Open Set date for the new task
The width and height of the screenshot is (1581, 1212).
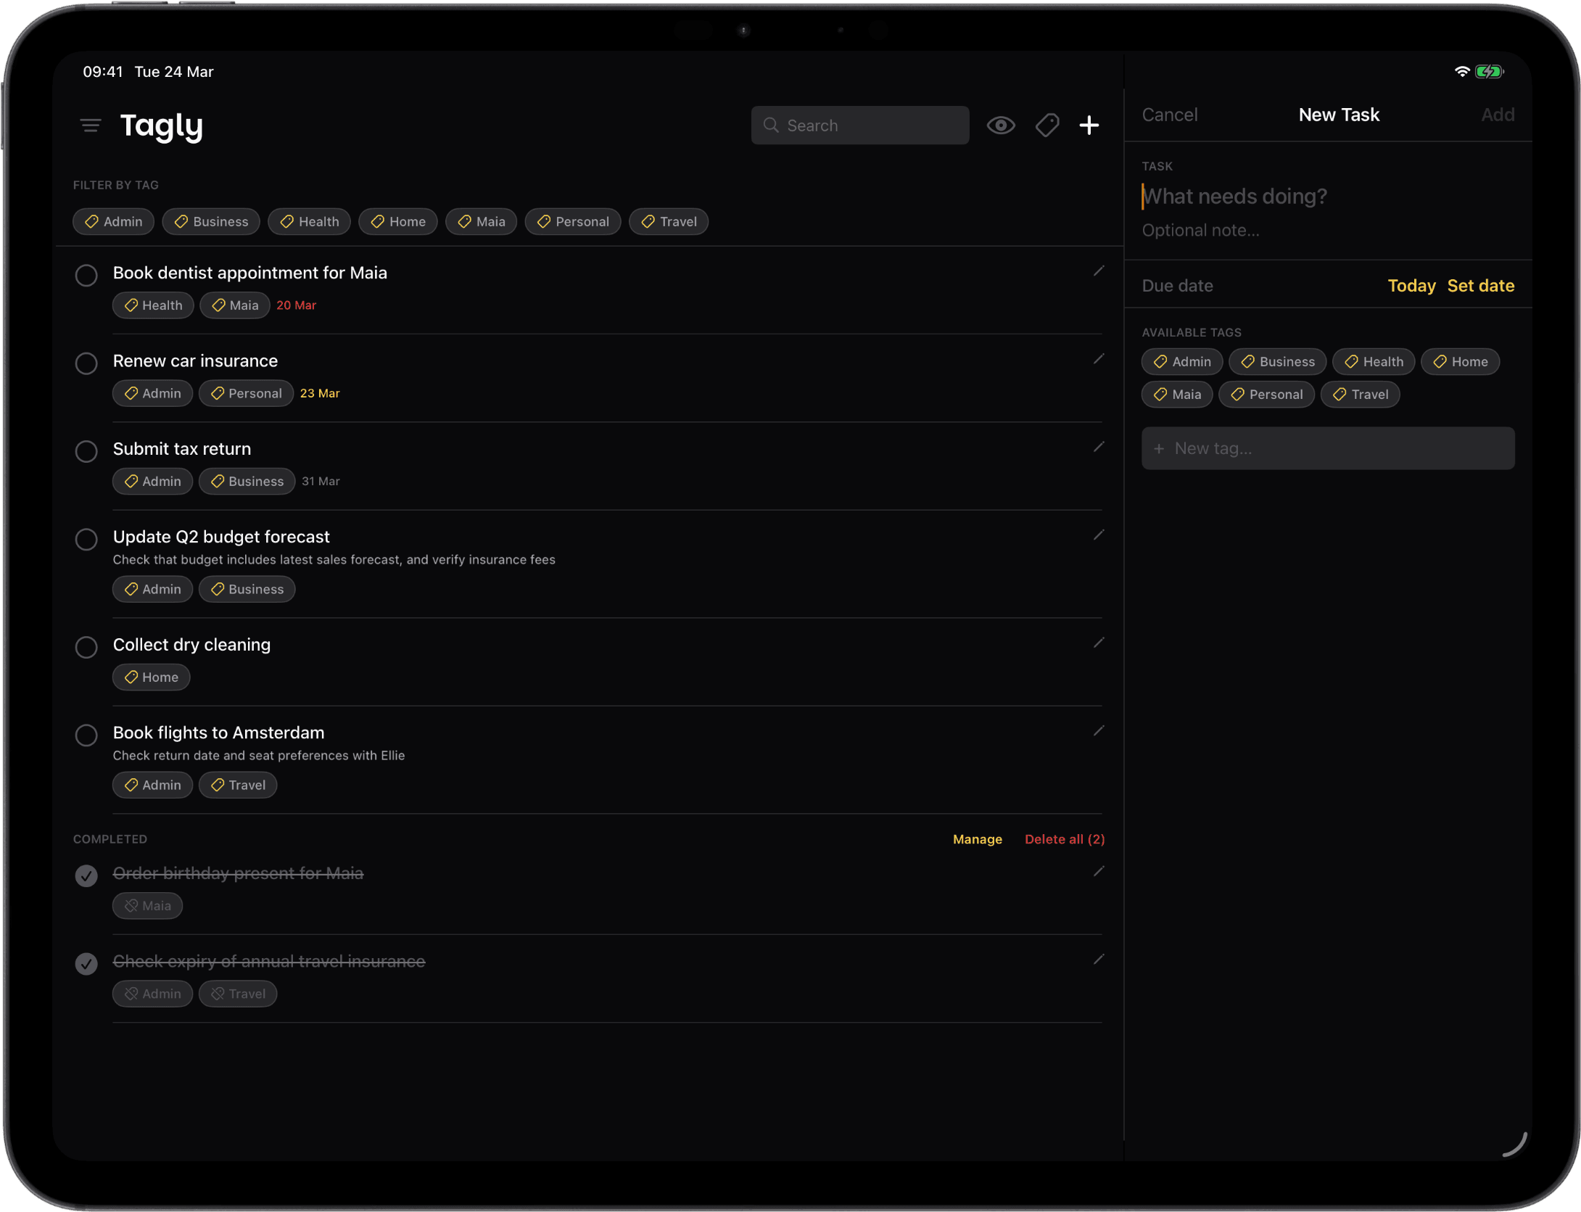tap(1480, 285)
